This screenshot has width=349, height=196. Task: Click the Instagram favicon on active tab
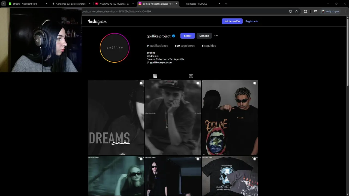click(140, 4)
